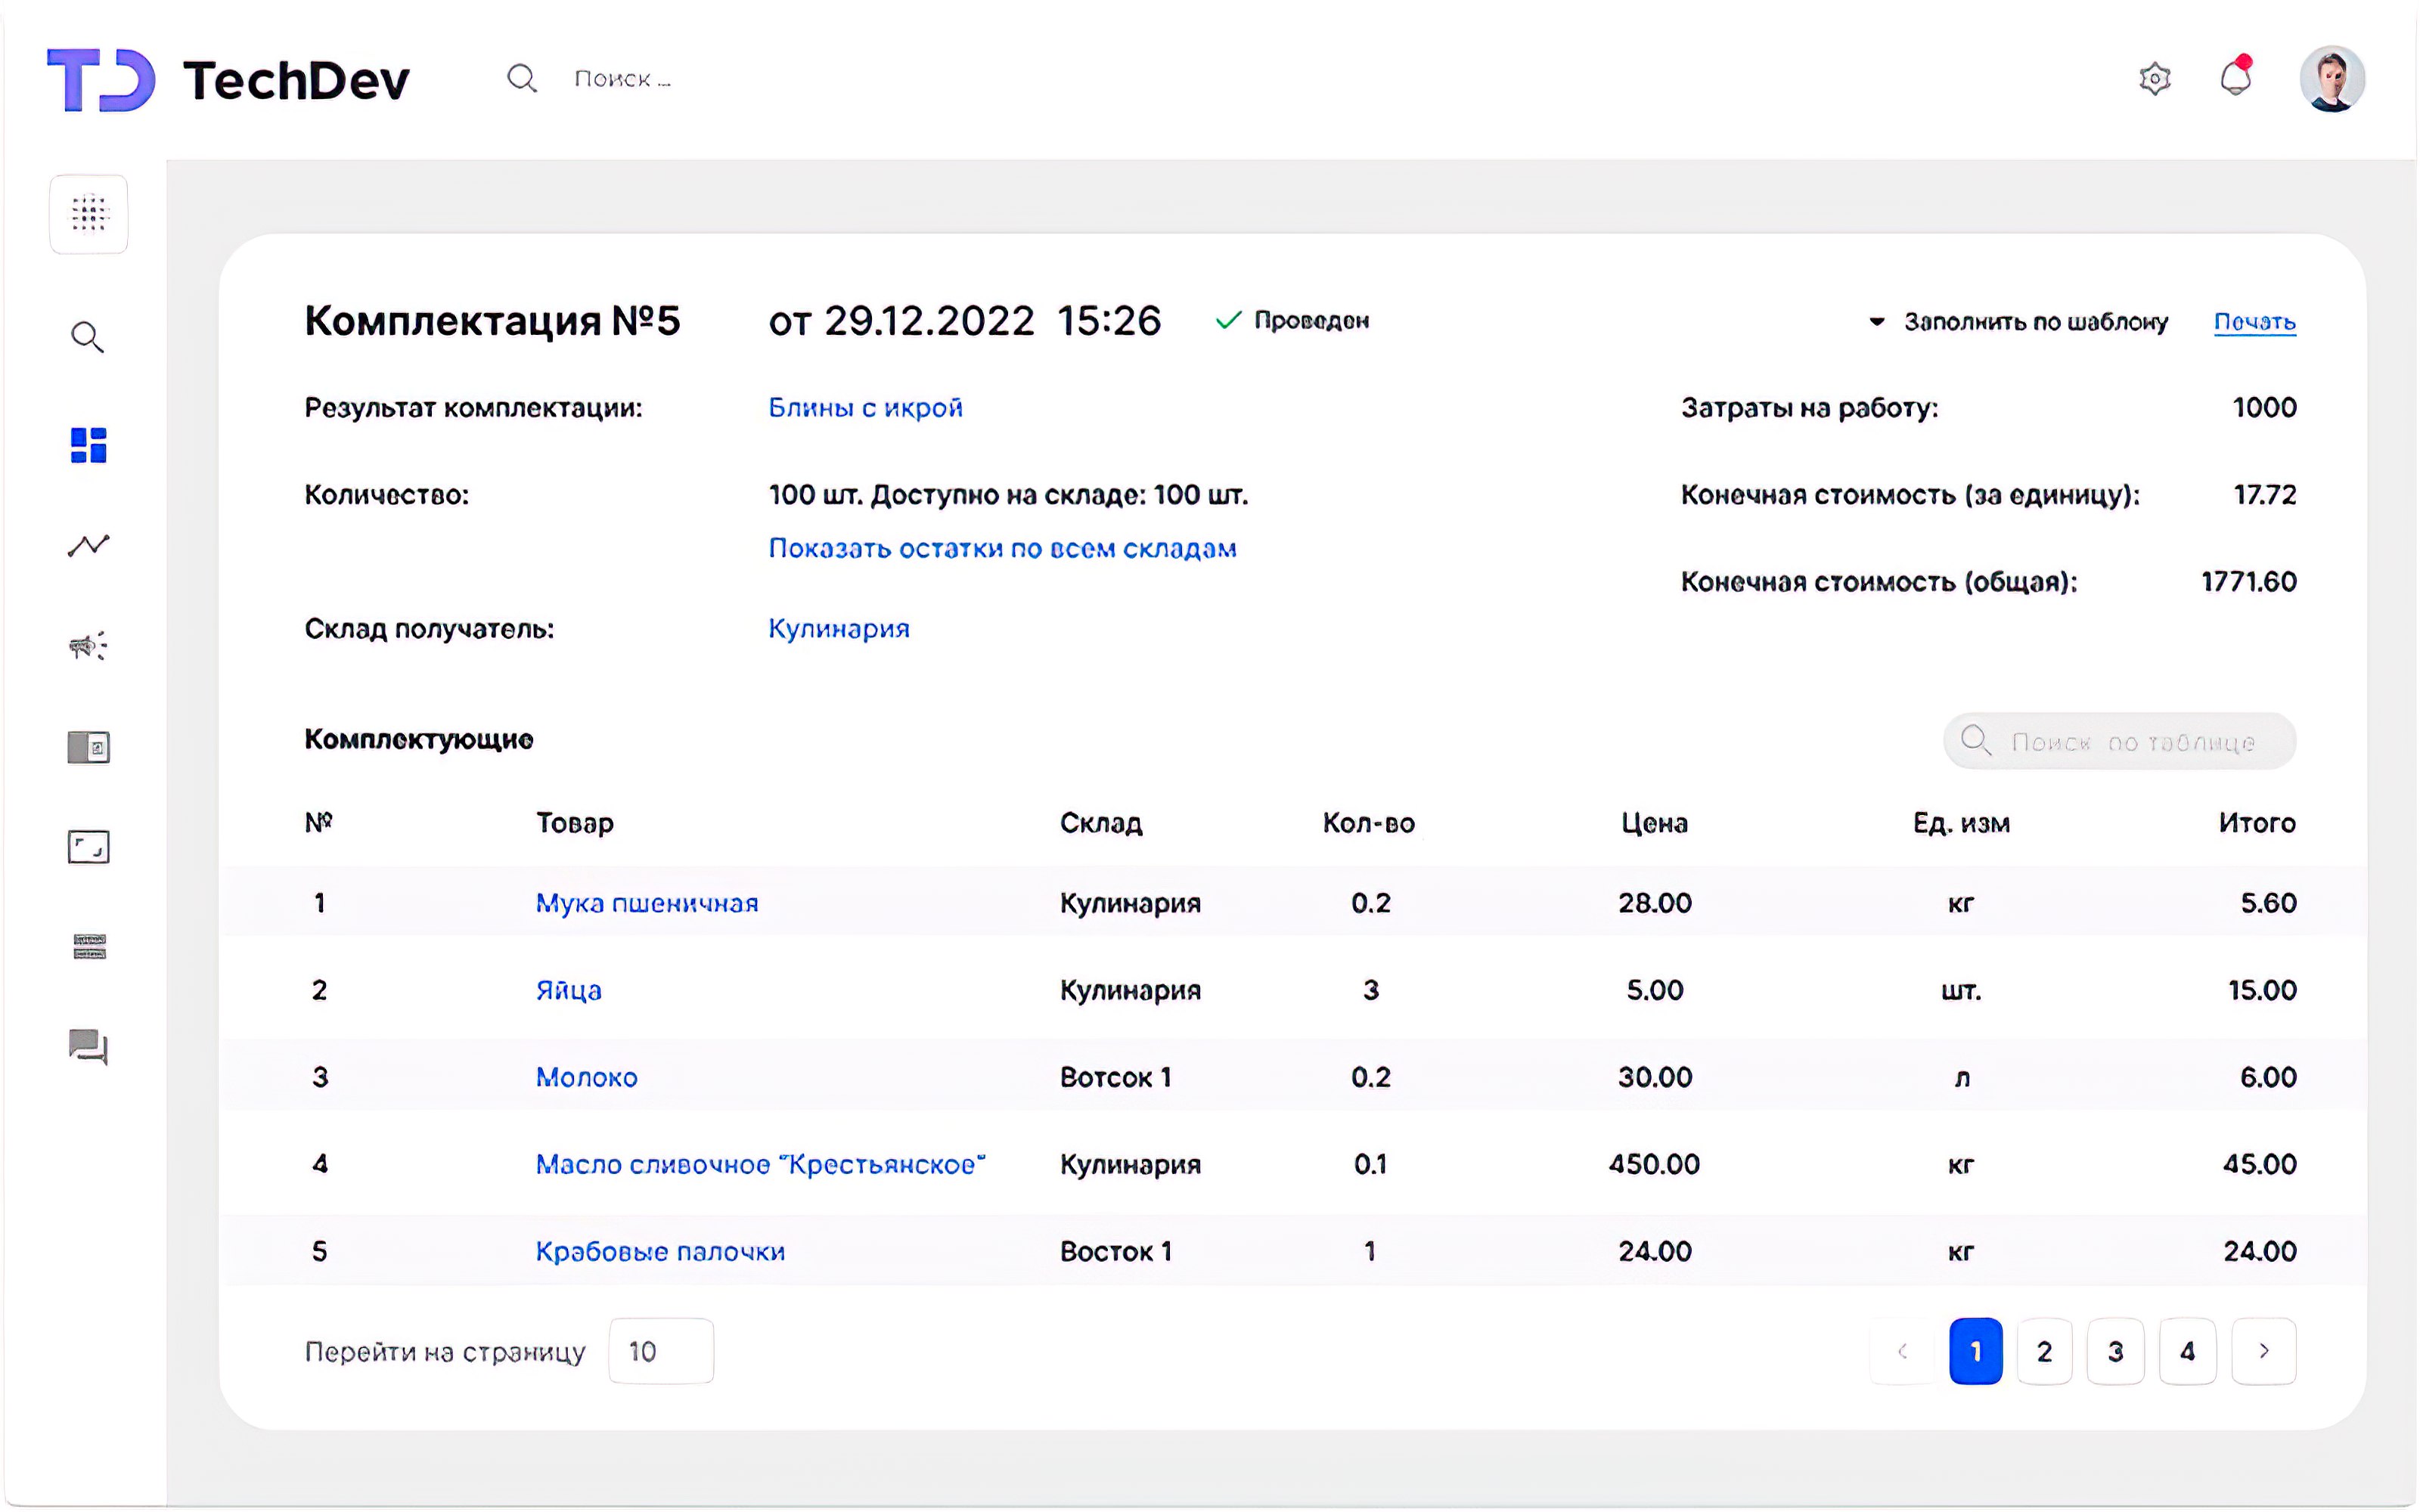Open the chat messages sidebar icon
This screenshot has height=1512, width=2420.
point(88,1047)
